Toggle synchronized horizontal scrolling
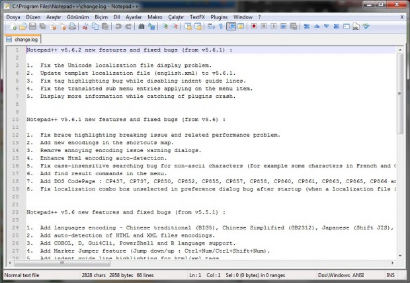 (x=198, y=26)
